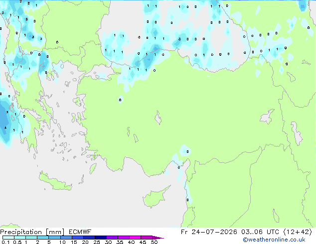Click the 2–5 mm legend color swatch
Image resolution: width=316 pixels, height=244 pixels.
(43, 238)
